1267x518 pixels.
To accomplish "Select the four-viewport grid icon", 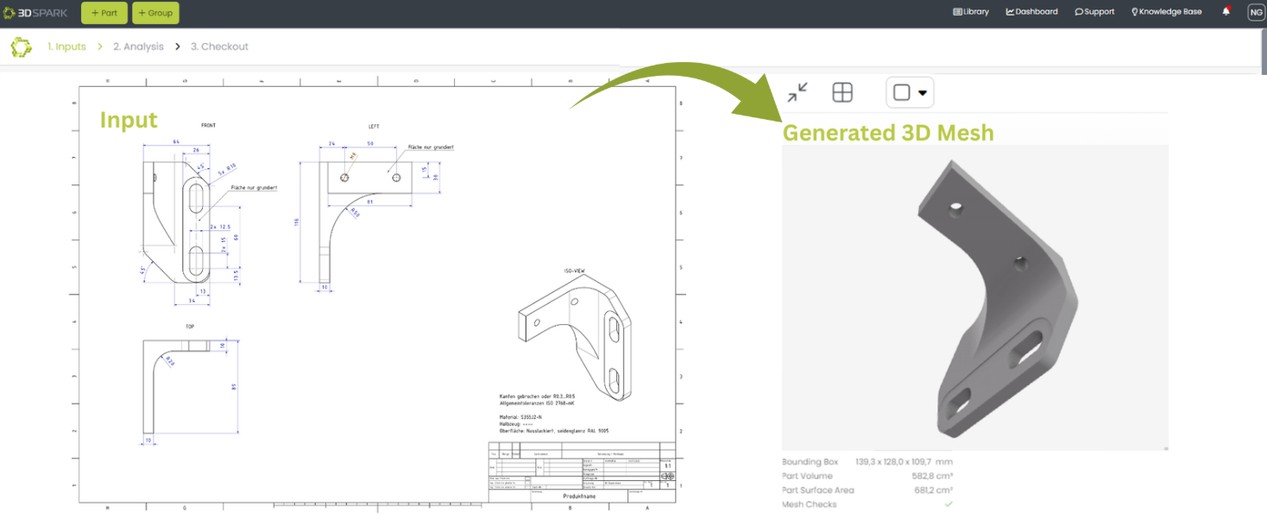I will (842, 91).
